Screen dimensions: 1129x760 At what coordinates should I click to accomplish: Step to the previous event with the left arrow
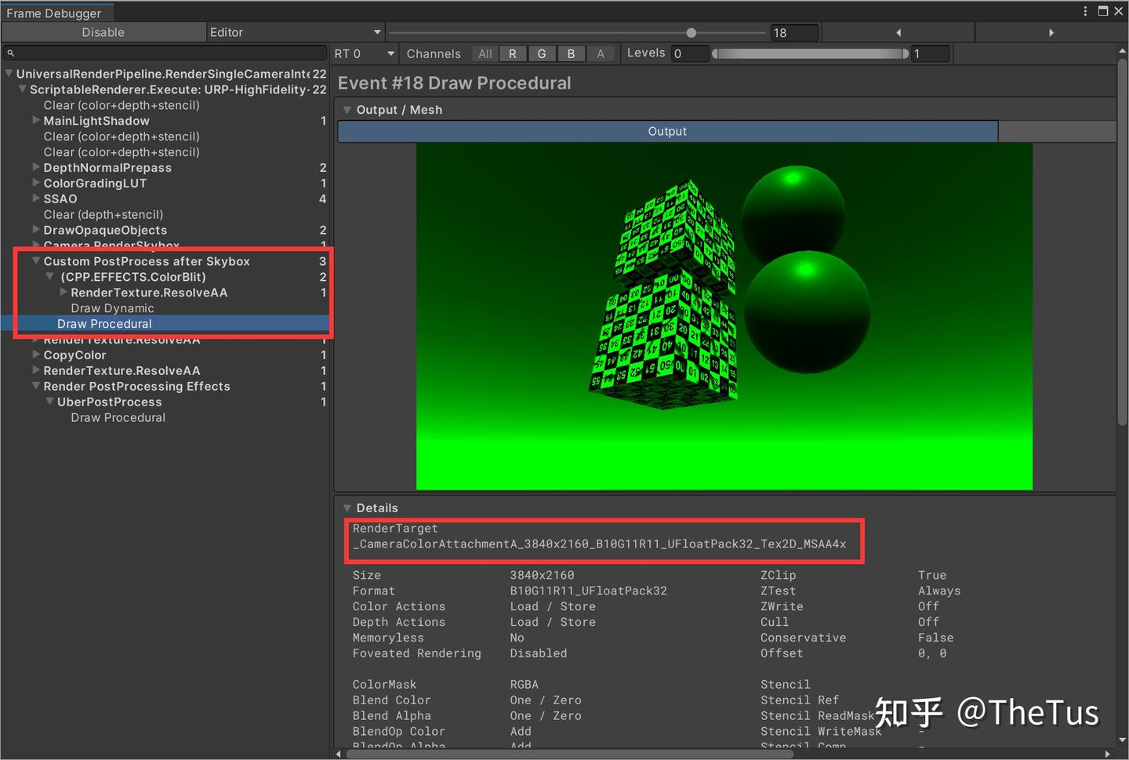coord(898,32)
